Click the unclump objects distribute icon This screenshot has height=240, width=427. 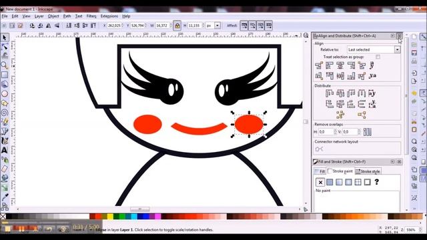[362, 115]
